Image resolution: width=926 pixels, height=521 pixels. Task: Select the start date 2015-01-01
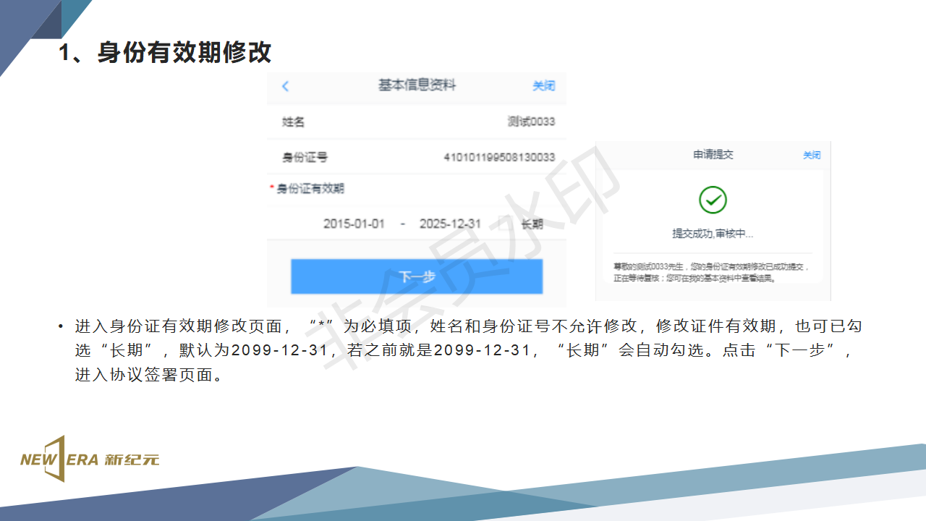click(354, 224)
